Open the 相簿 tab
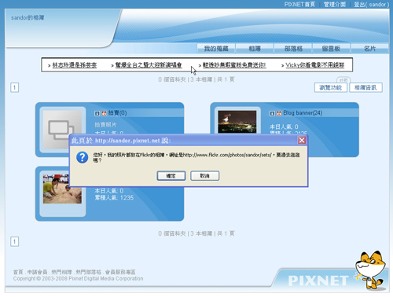 (255, 49)
